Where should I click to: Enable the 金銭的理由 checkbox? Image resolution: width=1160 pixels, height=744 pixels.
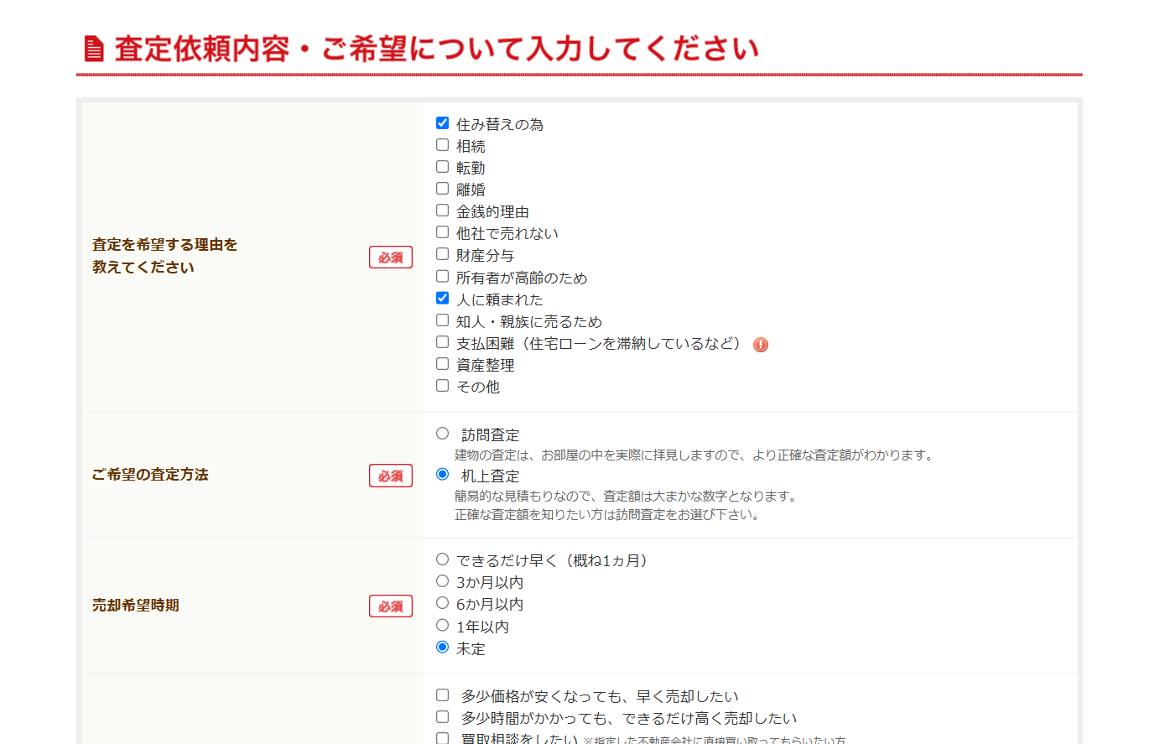click(x=442, y=211)
